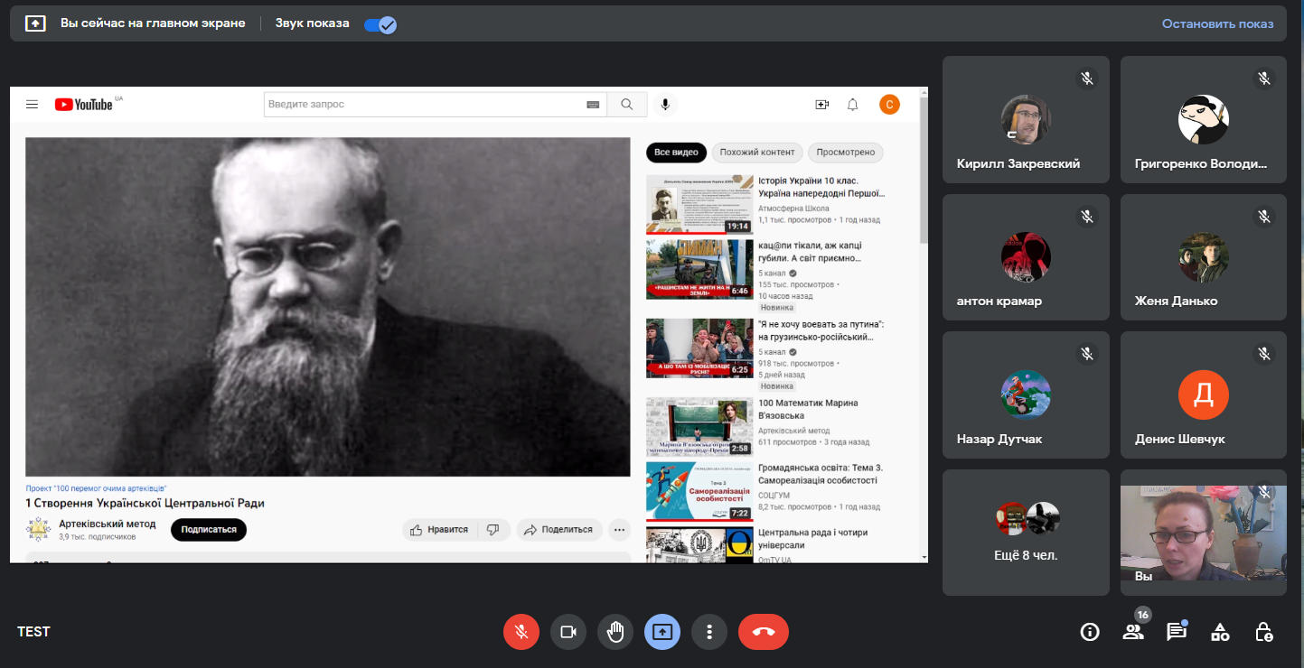Show the participants list with 16 badge
The height and width of the screenshot is (668, 1304).
(1133, 632)
